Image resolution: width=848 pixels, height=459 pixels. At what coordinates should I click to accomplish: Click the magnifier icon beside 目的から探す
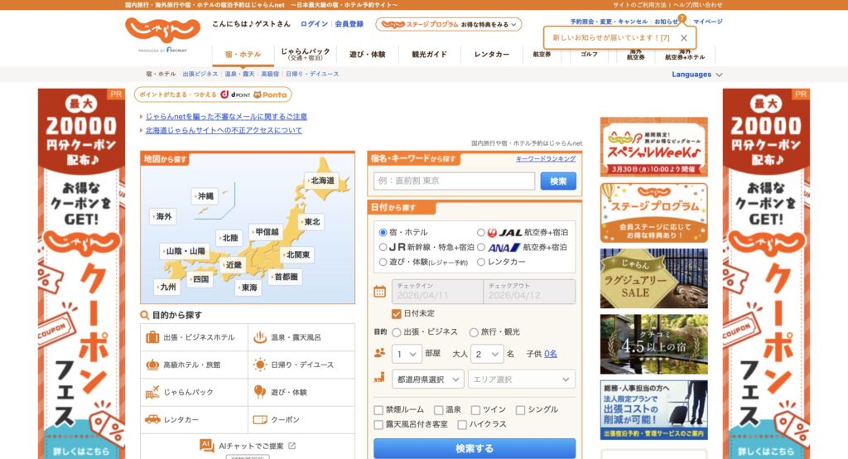coord(144,315)
